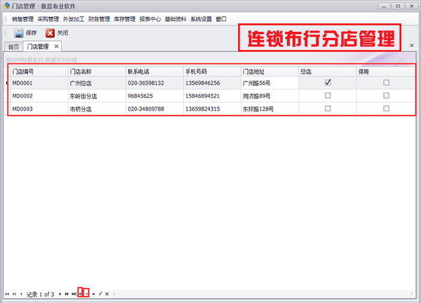The height and width of the screenshot is (303, 421).
Task: Confirm edit with checkmark icon
Action: (100, 293)
